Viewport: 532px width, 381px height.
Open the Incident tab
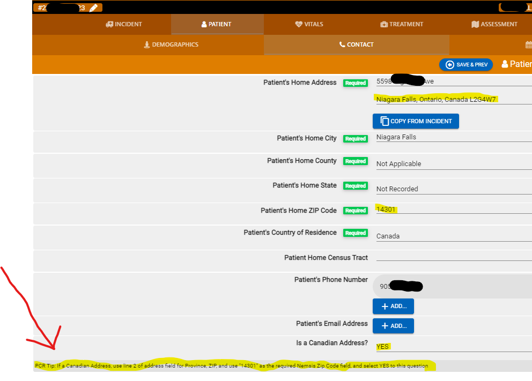coord(124,24)
